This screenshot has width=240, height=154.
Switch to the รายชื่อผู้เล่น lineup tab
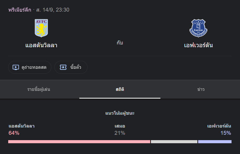click(39, 89)
